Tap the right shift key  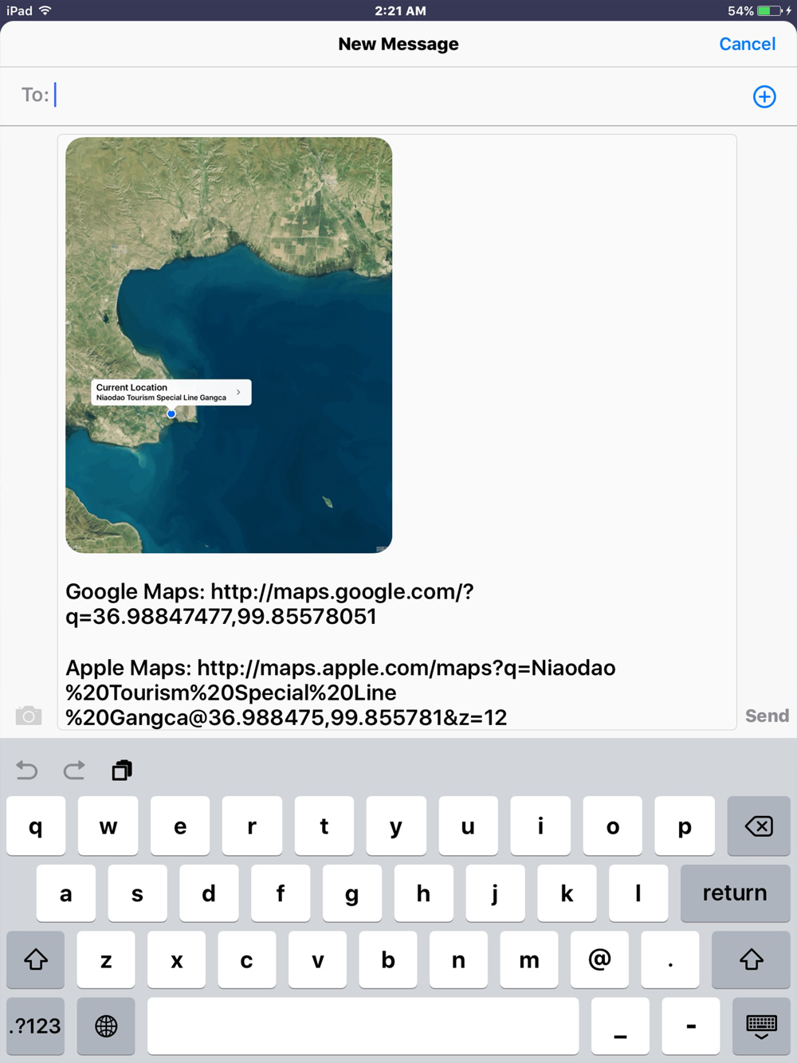[751, 960]
